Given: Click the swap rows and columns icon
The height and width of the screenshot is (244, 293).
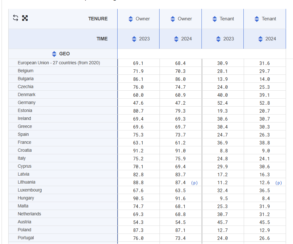Looking at the screenshot, I should pyautogui.click(x=16, y=18).
